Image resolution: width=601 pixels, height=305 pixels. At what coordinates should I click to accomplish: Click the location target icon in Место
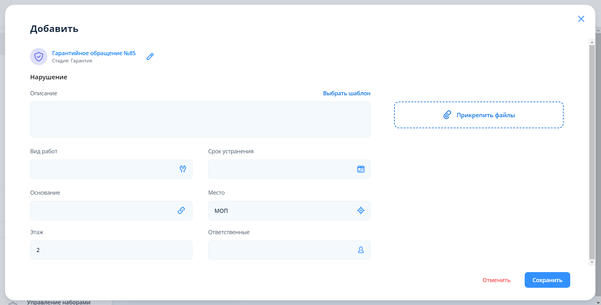coord(361,211)
